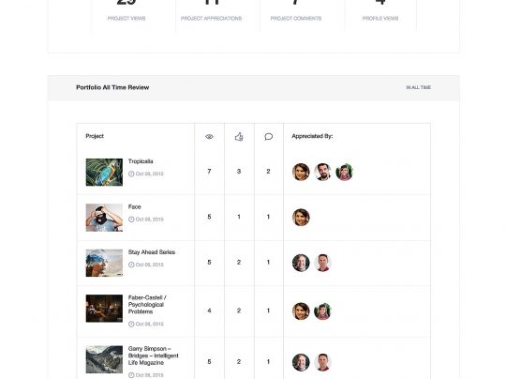The width and height of the screenshot is (506, 379).
Task: Open the bearded man avatar in Tropicalia row
Action: click(x=322, y=172)
